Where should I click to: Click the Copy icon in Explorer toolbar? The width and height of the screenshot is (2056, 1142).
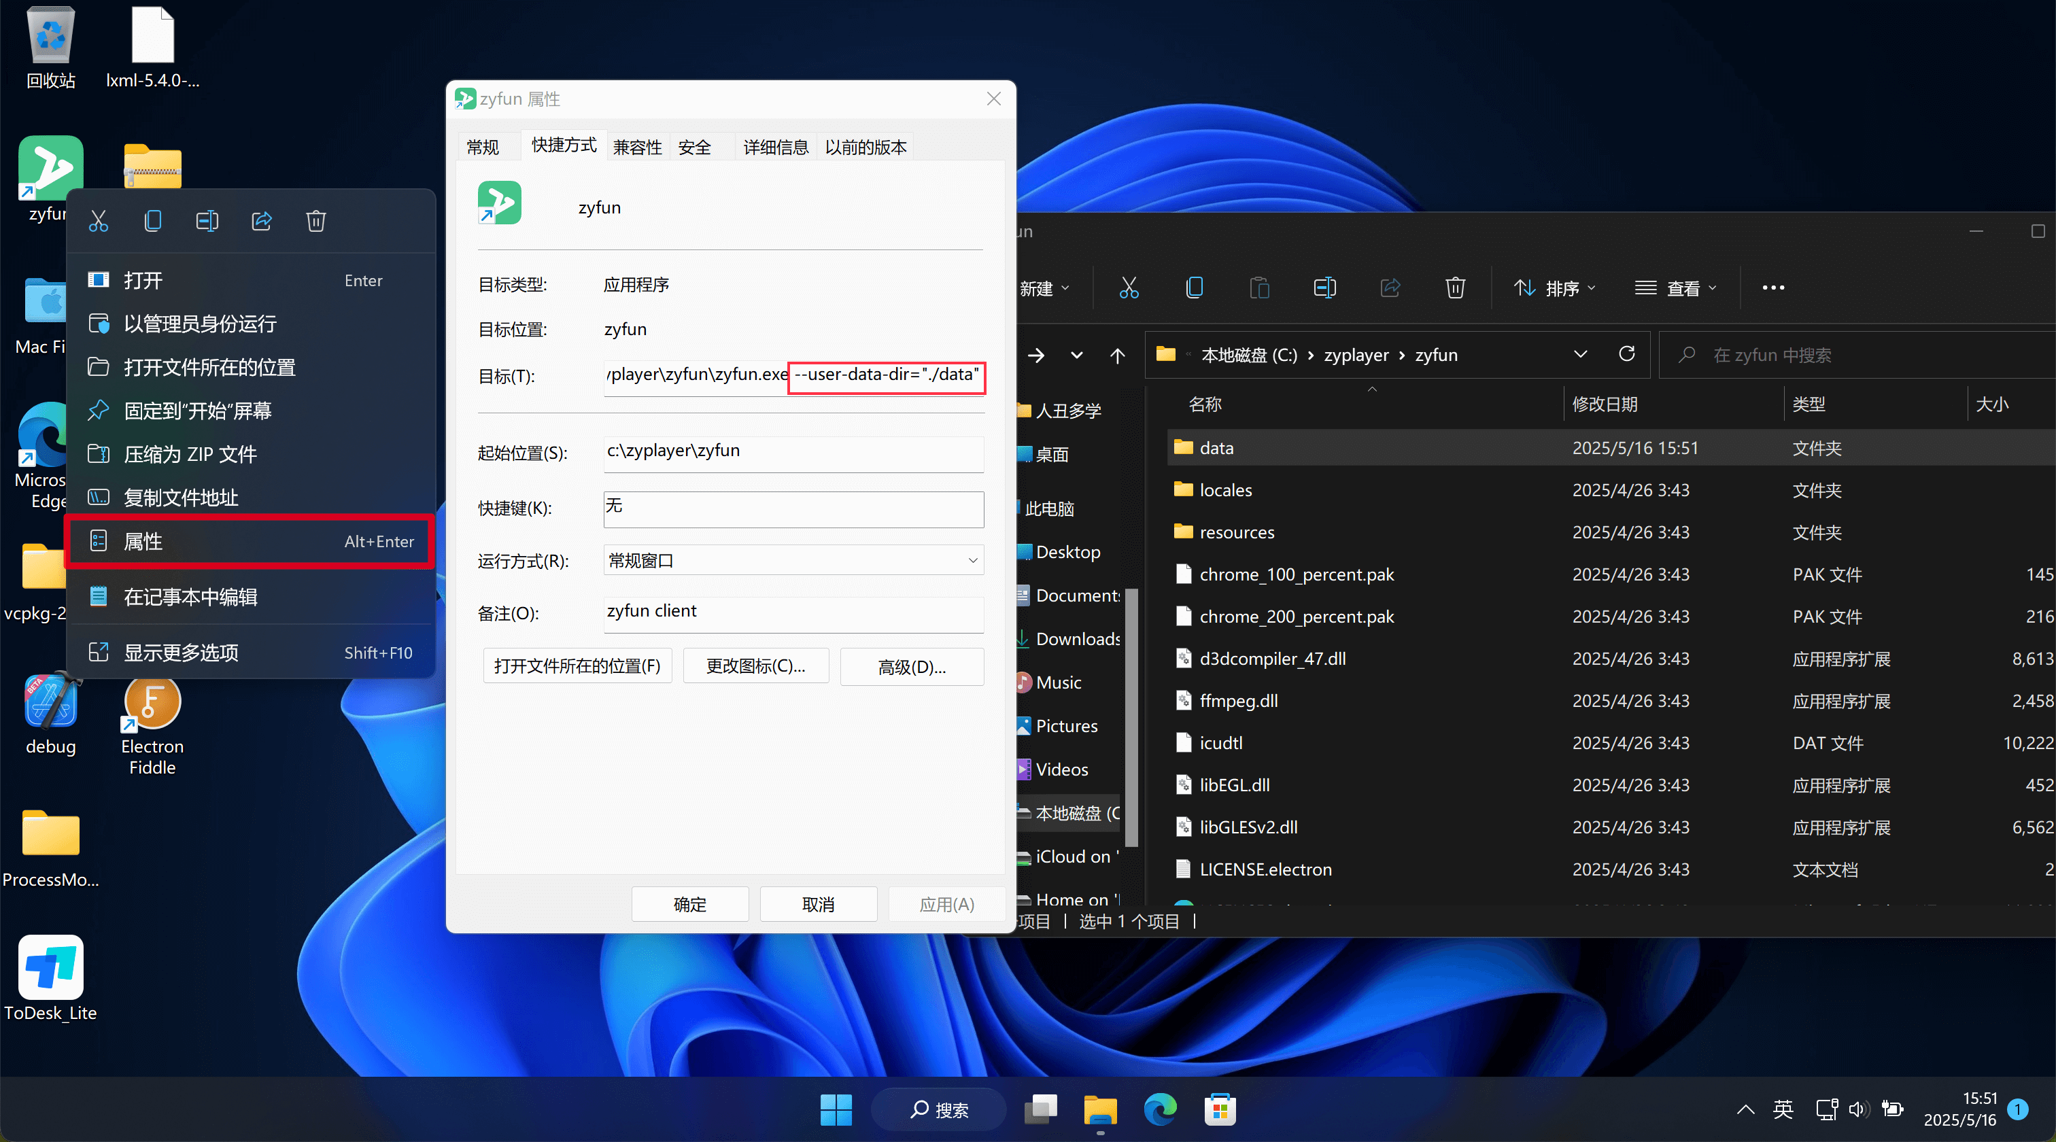coord(1193,288)
